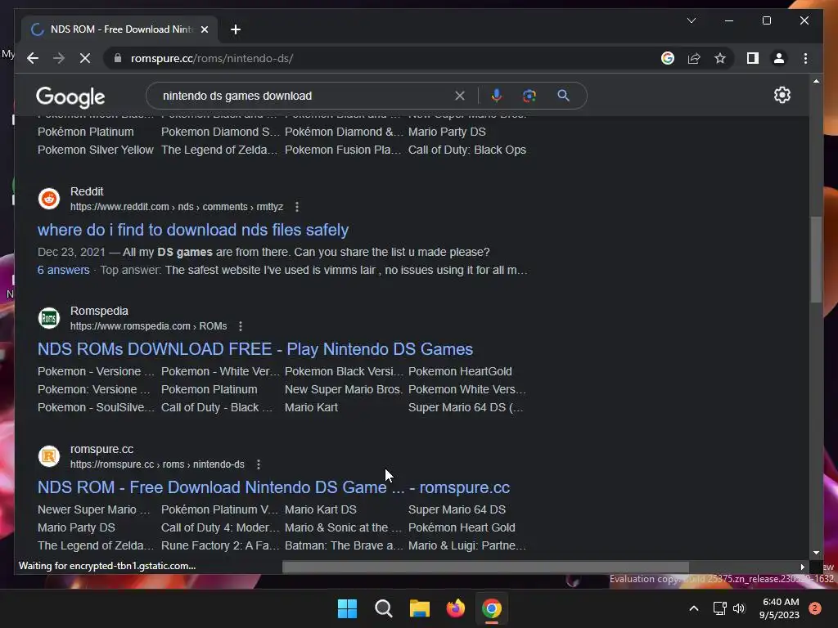Viewport: 838px width, 628px height.
Task: Show hidden system tray icons
Action: pos(694,608)
